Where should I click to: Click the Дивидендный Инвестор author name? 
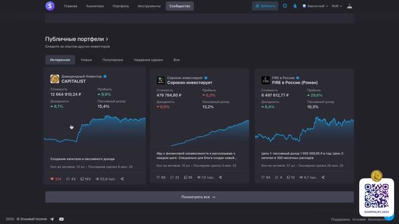82,77
